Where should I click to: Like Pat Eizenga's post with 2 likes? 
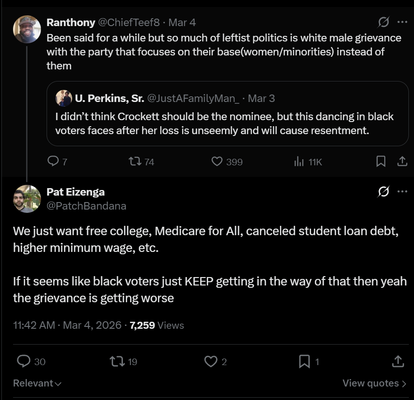click(x=211, y=361)
